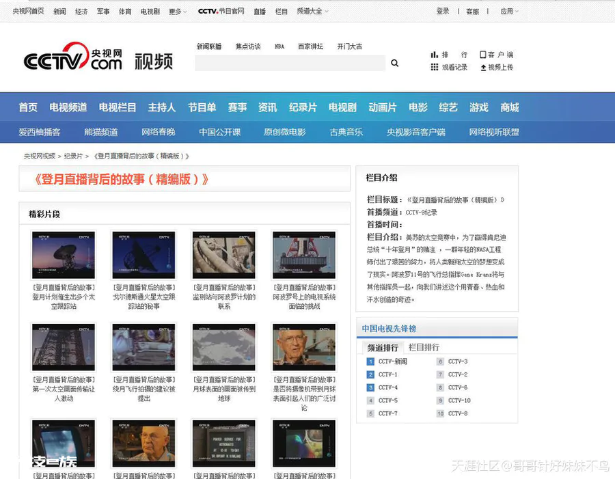
Task: Open 直播 in the top bar
Action: pyautogui.click(x=260, y=12)
